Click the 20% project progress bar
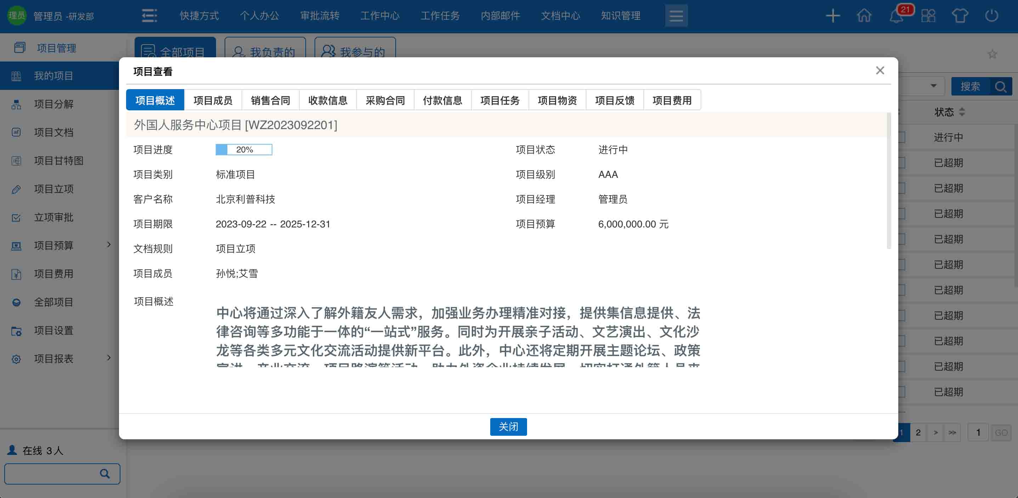This screenshot has height=498, width=1018. pyautogui.click(x=244, y=150)
